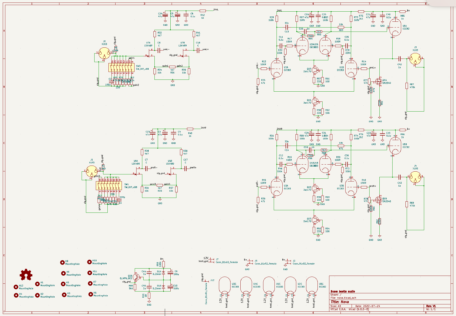Screen dimensions: 456x316
Task: Select the R42 1k resistor
Action: tap(202, 11)
